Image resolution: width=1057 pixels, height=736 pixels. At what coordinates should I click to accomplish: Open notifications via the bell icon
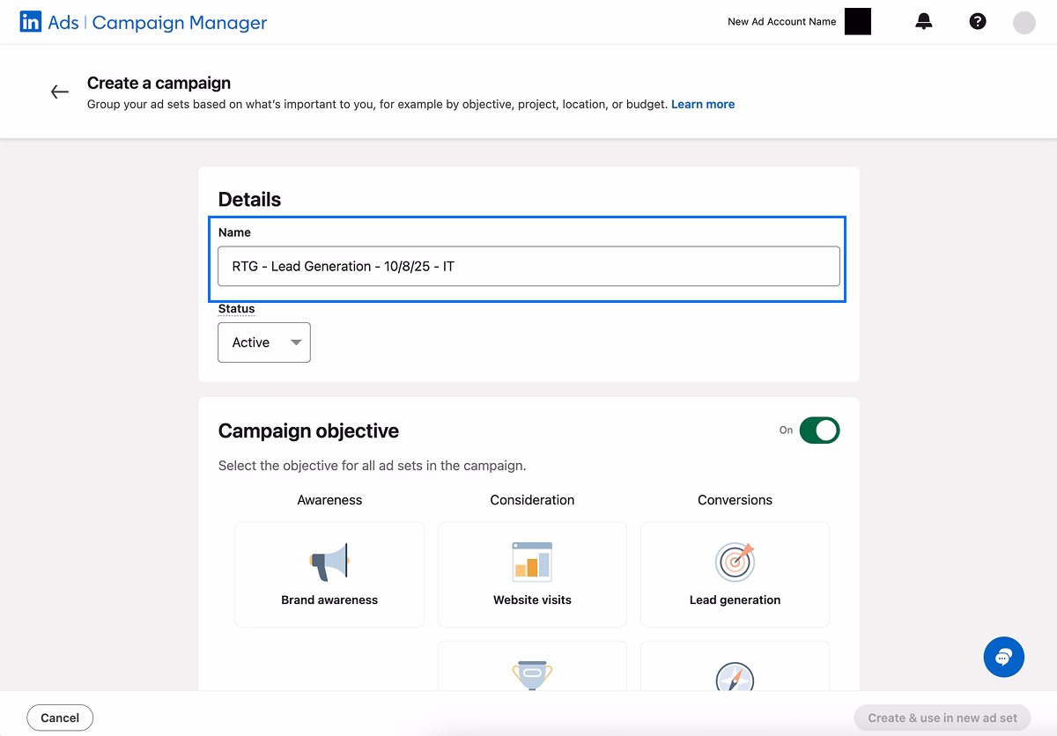coord(924,21)
